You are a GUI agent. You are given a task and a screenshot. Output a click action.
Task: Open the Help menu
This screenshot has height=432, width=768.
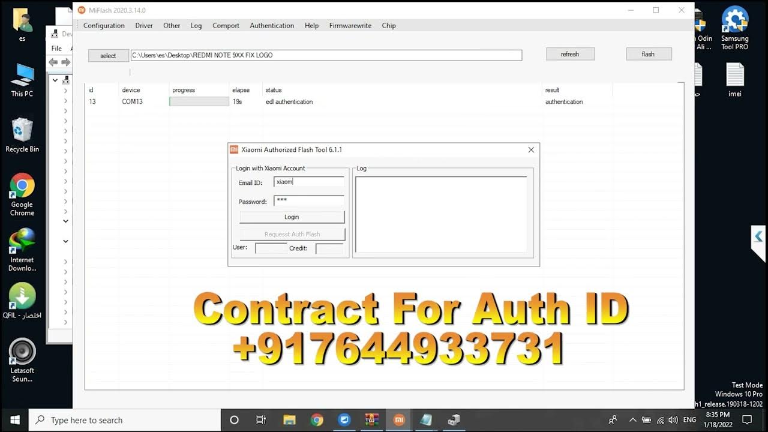[x=311, y=26]
